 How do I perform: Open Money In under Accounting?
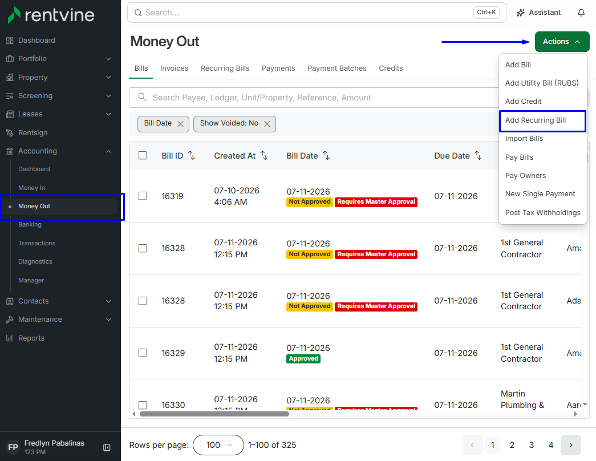31,188
